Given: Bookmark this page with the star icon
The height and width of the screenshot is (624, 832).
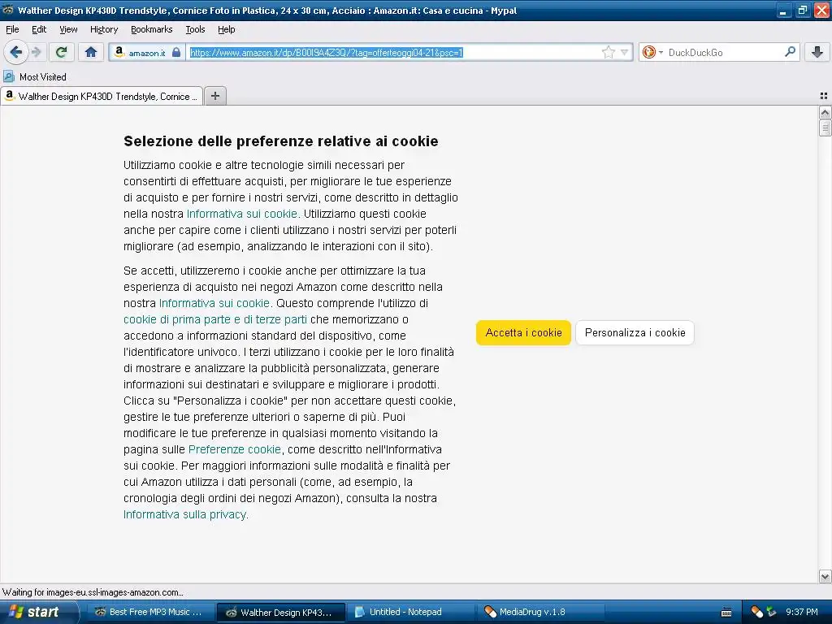Looking at the screenshot, I should [x=608, y=52].
